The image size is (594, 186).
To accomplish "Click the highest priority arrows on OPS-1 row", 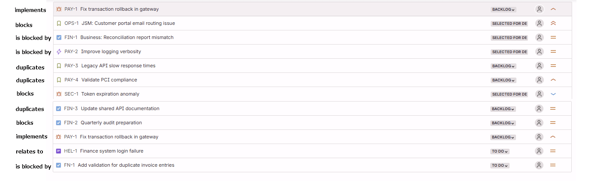I will pos(553,23).
